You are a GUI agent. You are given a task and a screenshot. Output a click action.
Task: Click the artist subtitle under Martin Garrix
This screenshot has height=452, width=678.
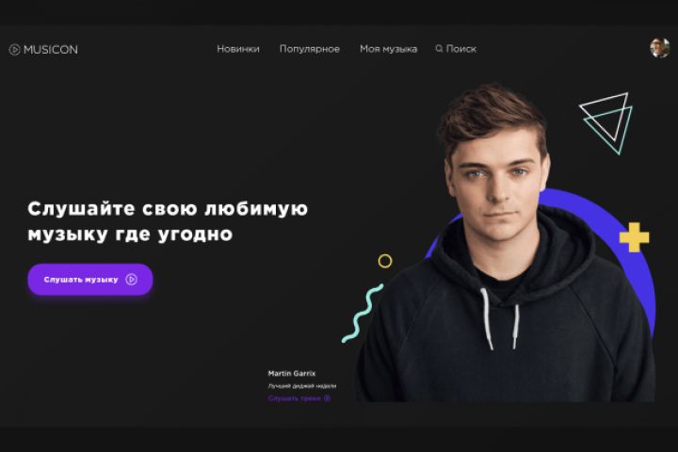click(x=302, y=386)
